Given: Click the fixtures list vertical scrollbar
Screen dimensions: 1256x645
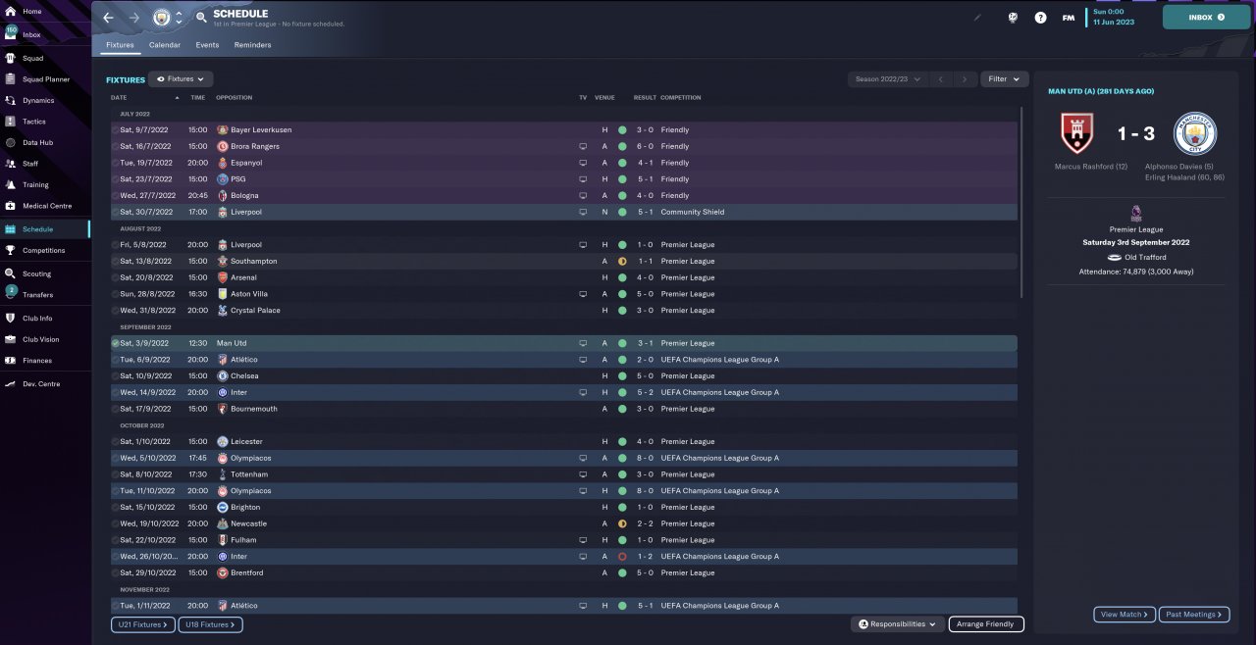Looking at the screenshot, I should 1021,201.
